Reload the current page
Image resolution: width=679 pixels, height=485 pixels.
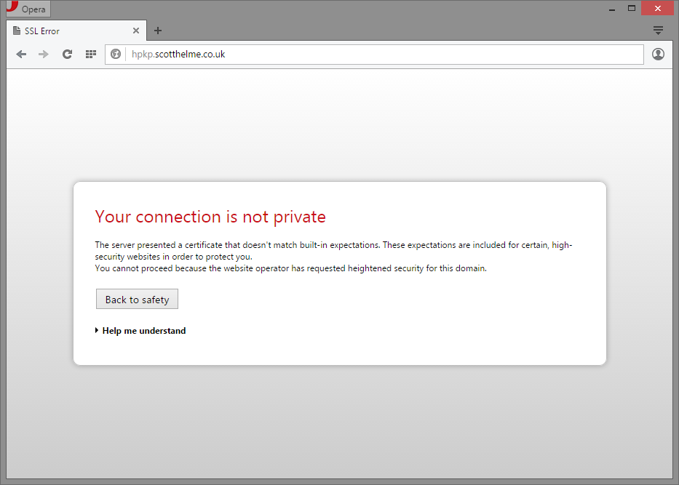click(x=67, y=55)
